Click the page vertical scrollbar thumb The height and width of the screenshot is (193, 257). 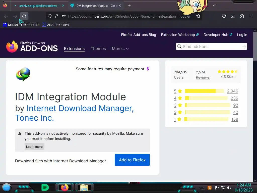[255, 46]
